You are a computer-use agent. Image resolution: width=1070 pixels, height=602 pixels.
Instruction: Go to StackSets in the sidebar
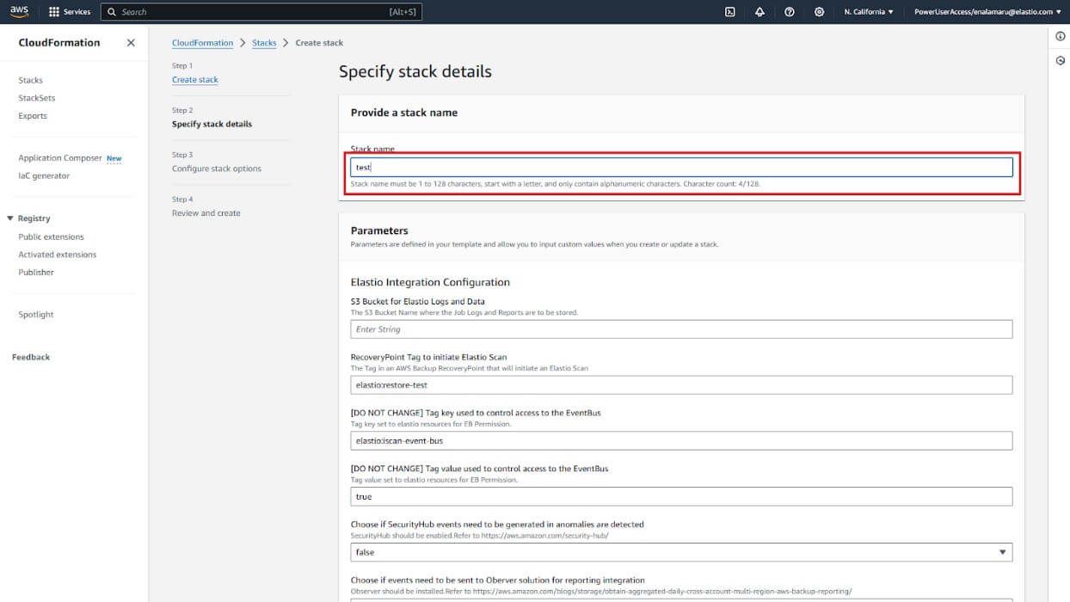click(37, 98)
